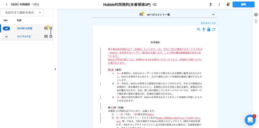This screenshot has height=128, width=259.
Task: Click the 編集 button
Action: [243, 4]
